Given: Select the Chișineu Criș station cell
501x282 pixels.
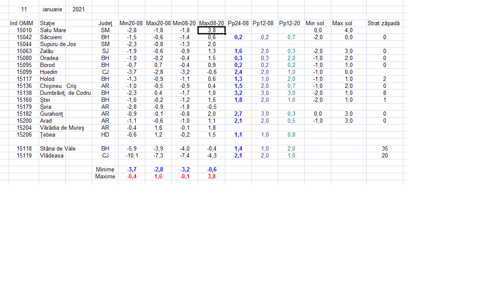Looking at the screenshot, I should [58, 86].
